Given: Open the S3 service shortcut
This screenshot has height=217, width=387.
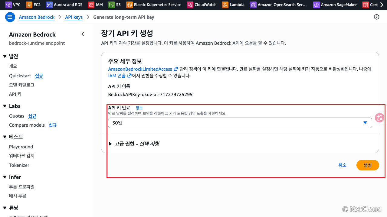Looking at the screenshot, I should click(114, 5).
